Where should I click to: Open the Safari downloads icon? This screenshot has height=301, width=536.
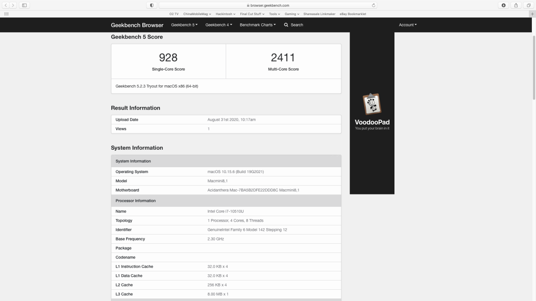(504, 5)
